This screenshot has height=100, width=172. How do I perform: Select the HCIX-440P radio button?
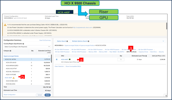[57, 59]
